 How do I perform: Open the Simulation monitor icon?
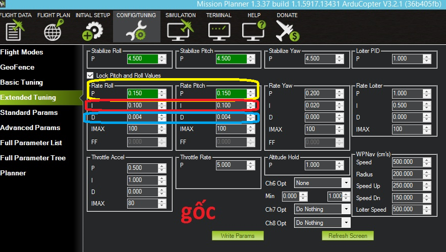click(x=180, y=31)
